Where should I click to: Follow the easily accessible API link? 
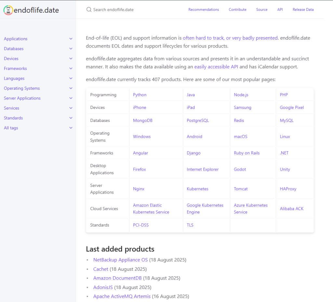pyautogui.click(x=216, y=67)
